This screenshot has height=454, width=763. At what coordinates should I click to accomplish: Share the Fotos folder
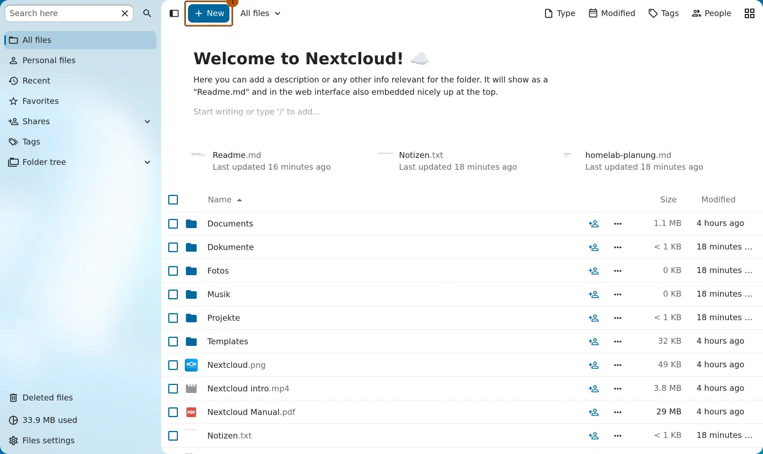(x=594, y=271)
